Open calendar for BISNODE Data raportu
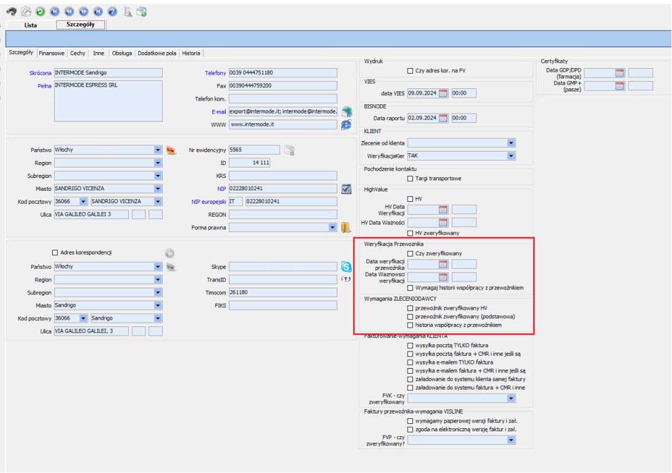The height and width of the screenshot is (473, 672). pos(443,118)
